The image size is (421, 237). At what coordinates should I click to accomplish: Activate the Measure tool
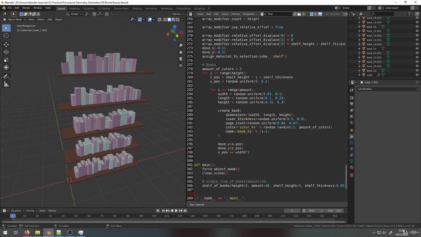coord(6,84)
